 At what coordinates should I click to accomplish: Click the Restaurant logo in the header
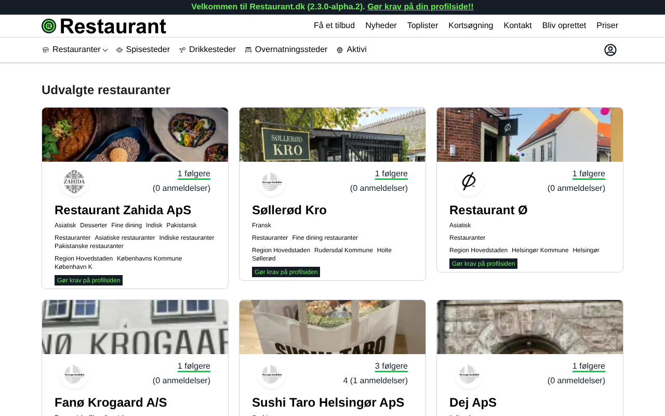point(104,26)
